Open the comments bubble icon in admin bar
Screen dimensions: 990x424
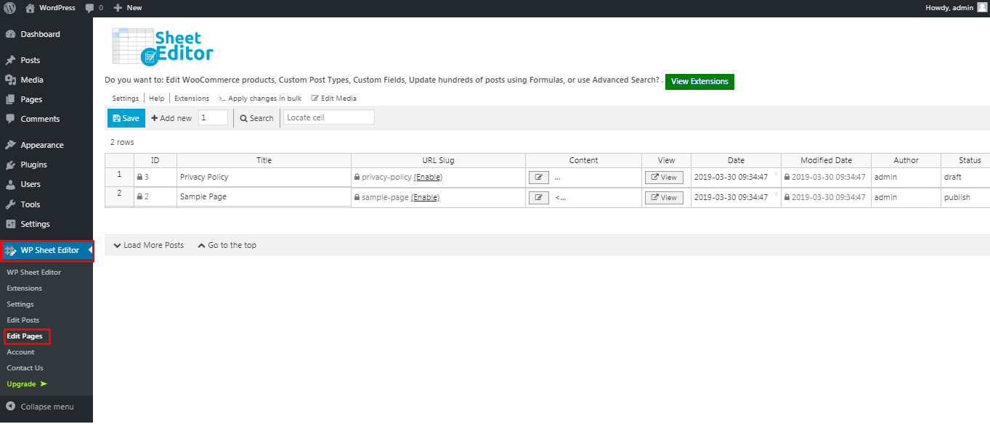89,8
